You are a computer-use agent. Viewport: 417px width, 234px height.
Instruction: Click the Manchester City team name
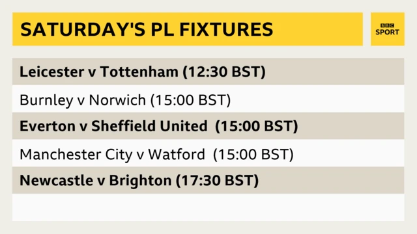pyautogui.click(x=76, y=155)
